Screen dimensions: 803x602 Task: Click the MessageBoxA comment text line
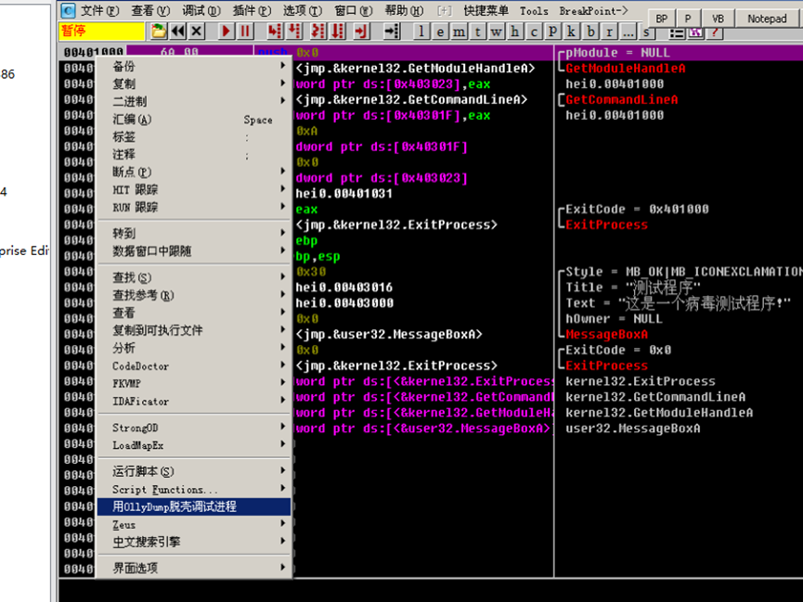[606, 334]
